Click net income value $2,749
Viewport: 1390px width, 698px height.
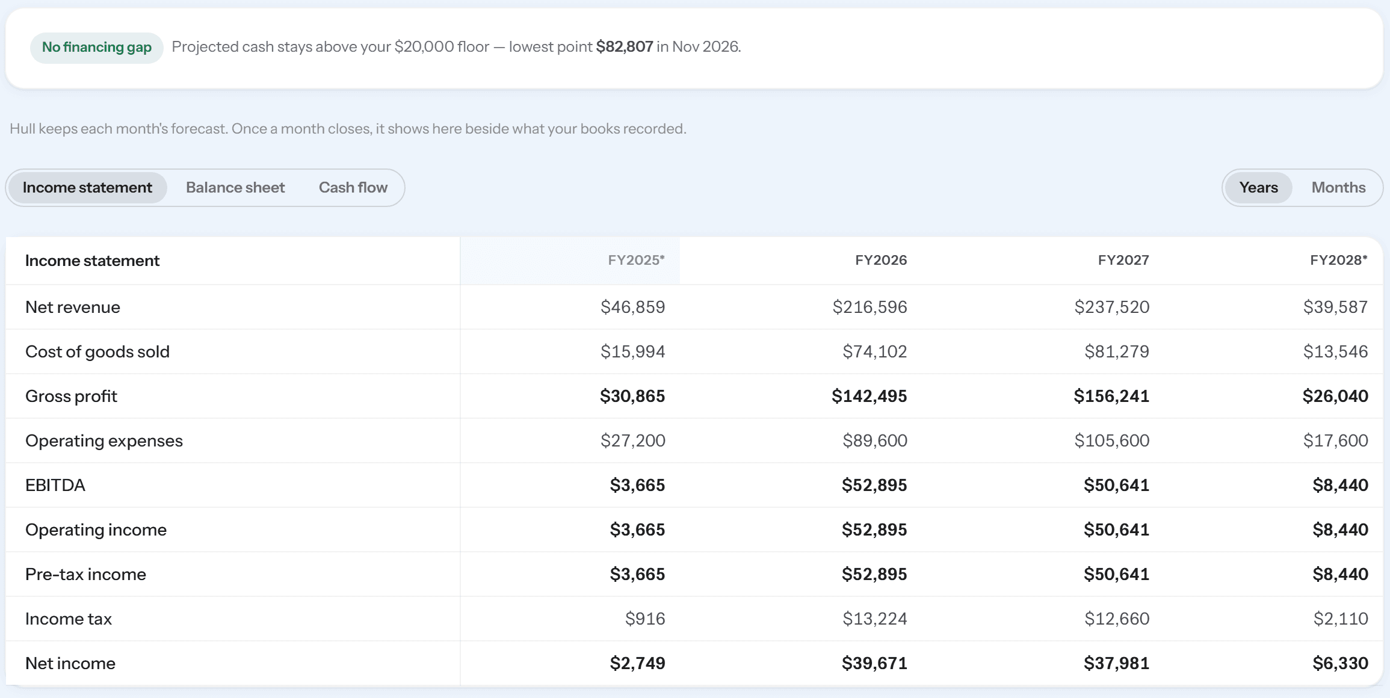click(x=637, y=663)
